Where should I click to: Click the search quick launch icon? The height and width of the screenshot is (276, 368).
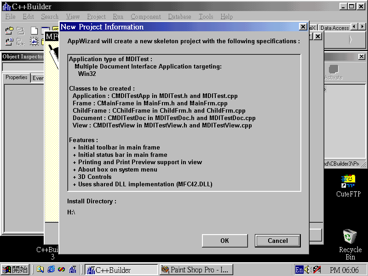coord(40,270)
